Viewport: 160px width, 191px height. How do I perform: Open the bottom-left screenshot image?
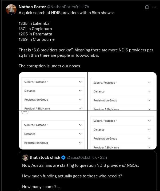(53, 130)
